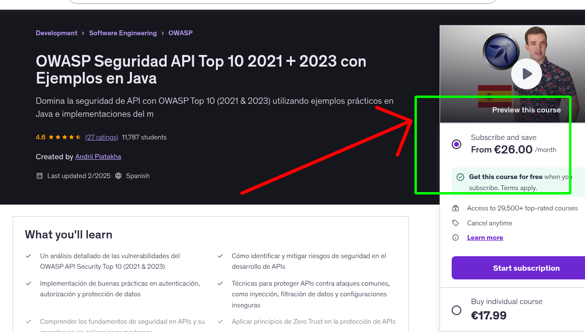Click the What you'll learn heading

click(69, 235)
